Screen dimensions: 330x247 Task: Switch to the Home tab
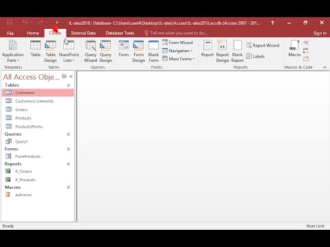point(33,33)
